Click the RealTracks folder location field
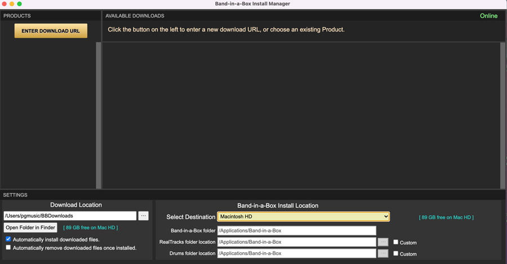Screen dimensions: 507x264 (297, 242)
